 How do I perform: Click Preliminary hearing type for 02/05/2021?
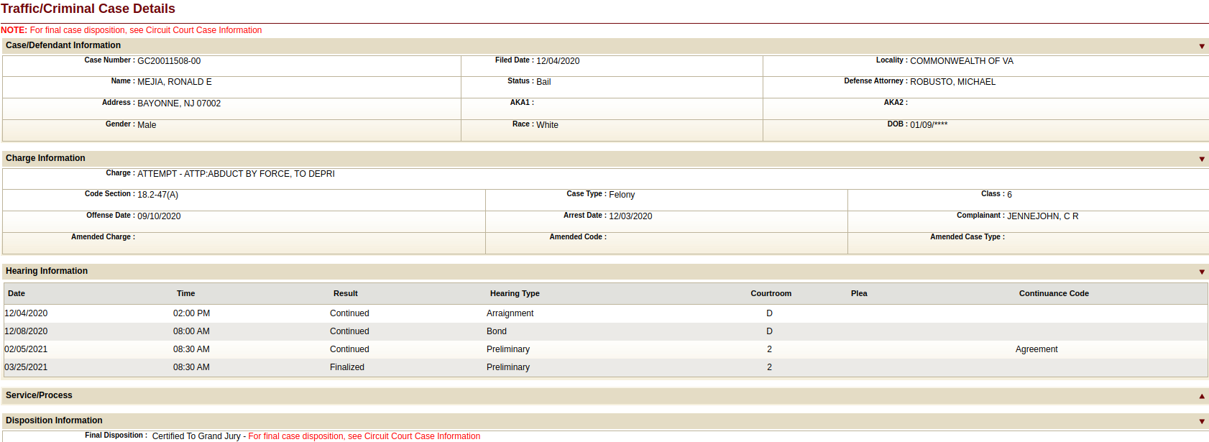[508, 349]
